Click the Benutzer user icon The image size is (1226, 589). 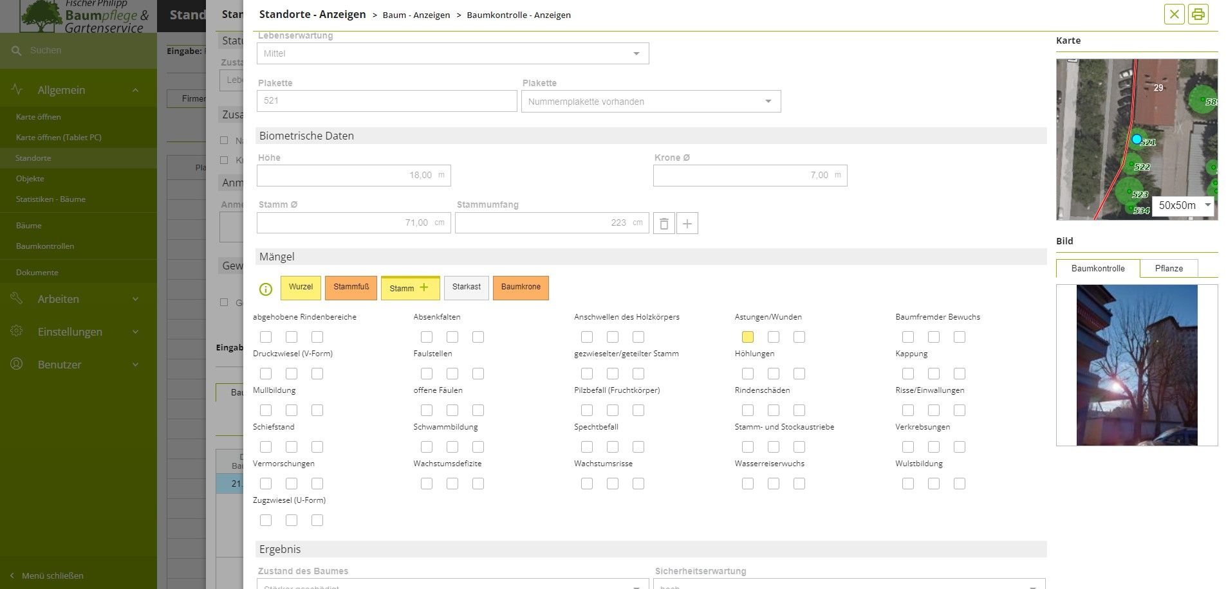tap(17, 364)
